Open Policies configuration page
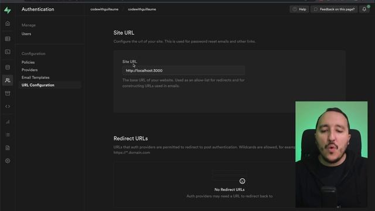The height and width of the screenshot is (211, 375). coord(28,62)
